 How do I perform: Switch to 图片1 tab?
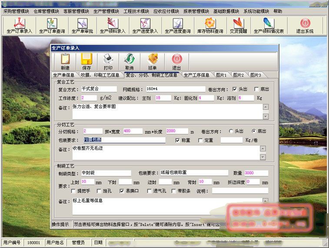[221, 75]
